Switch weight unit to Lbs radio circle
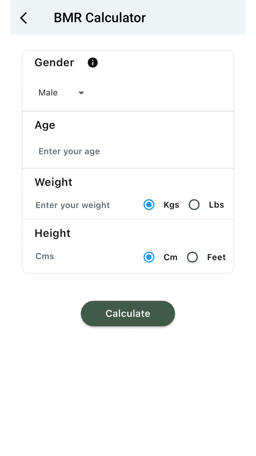The image size is (256, 456). click(194, 205)
